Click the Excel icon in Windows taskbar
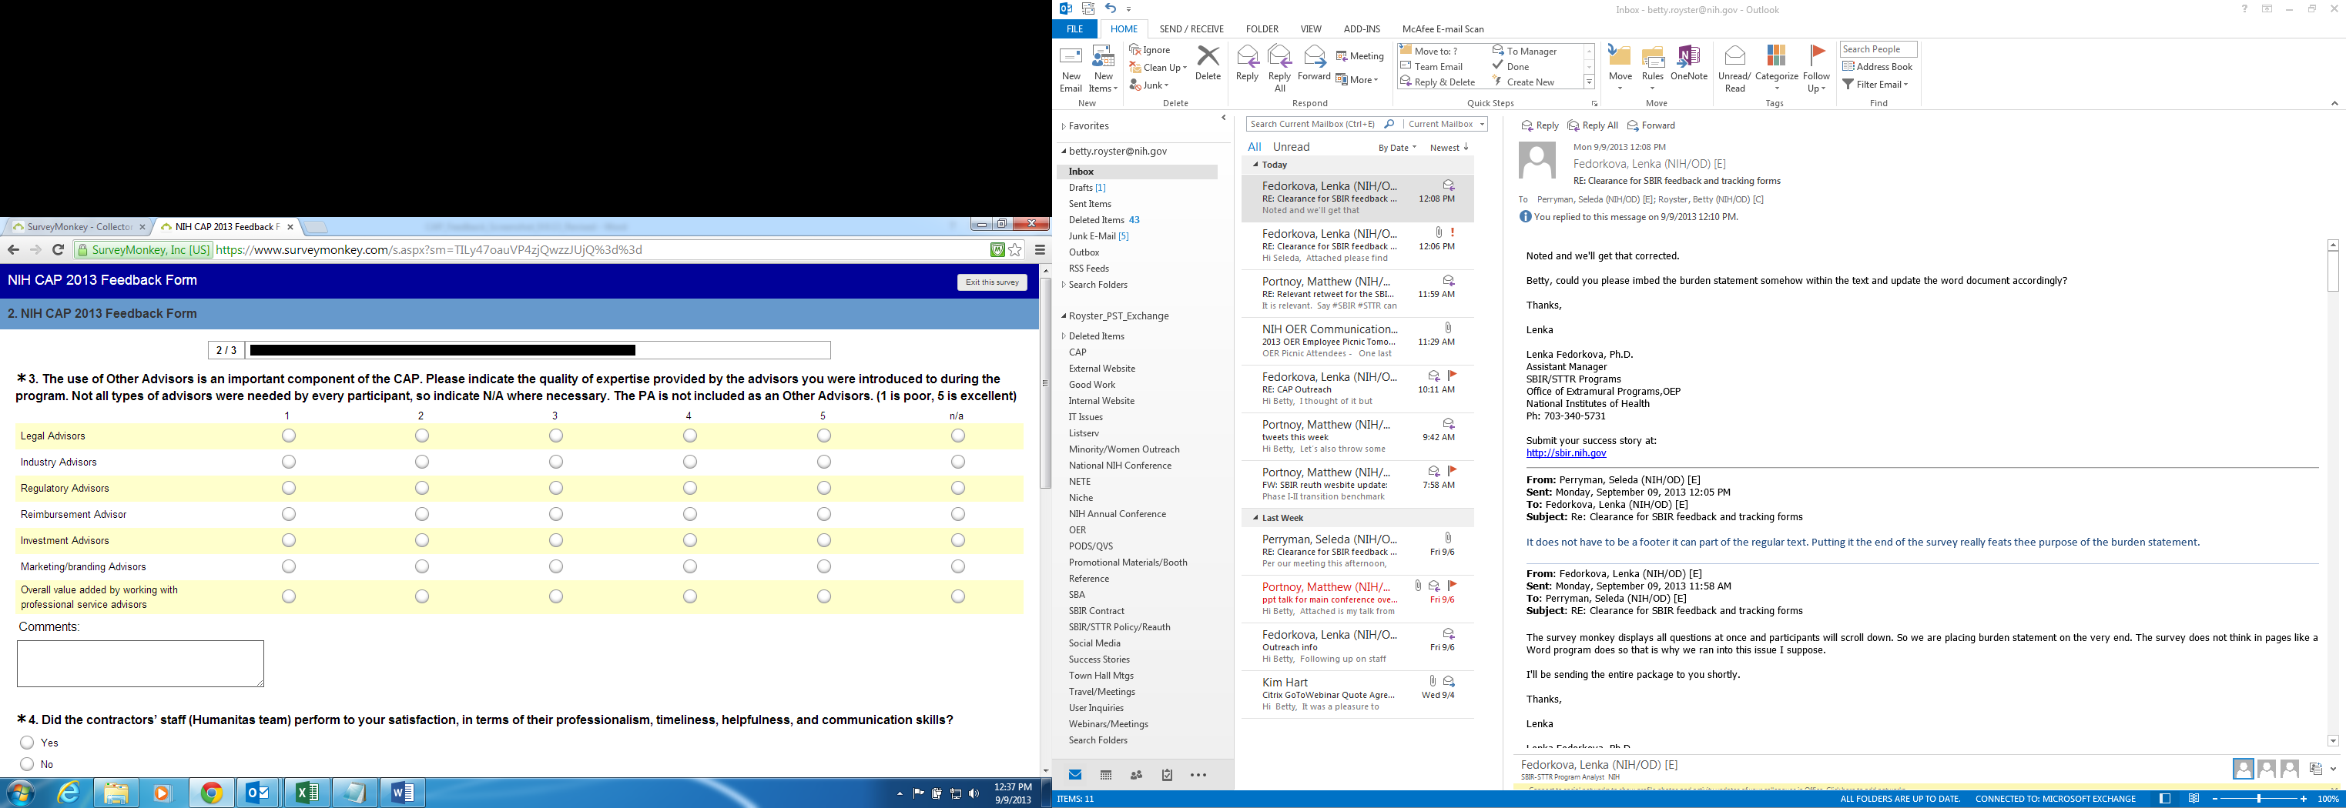2346x808 pixels. click(x=307, y=793)
